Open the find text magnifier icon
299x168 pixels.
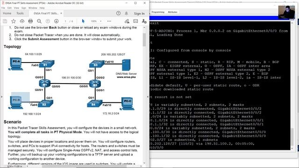[x=39, y=21]
